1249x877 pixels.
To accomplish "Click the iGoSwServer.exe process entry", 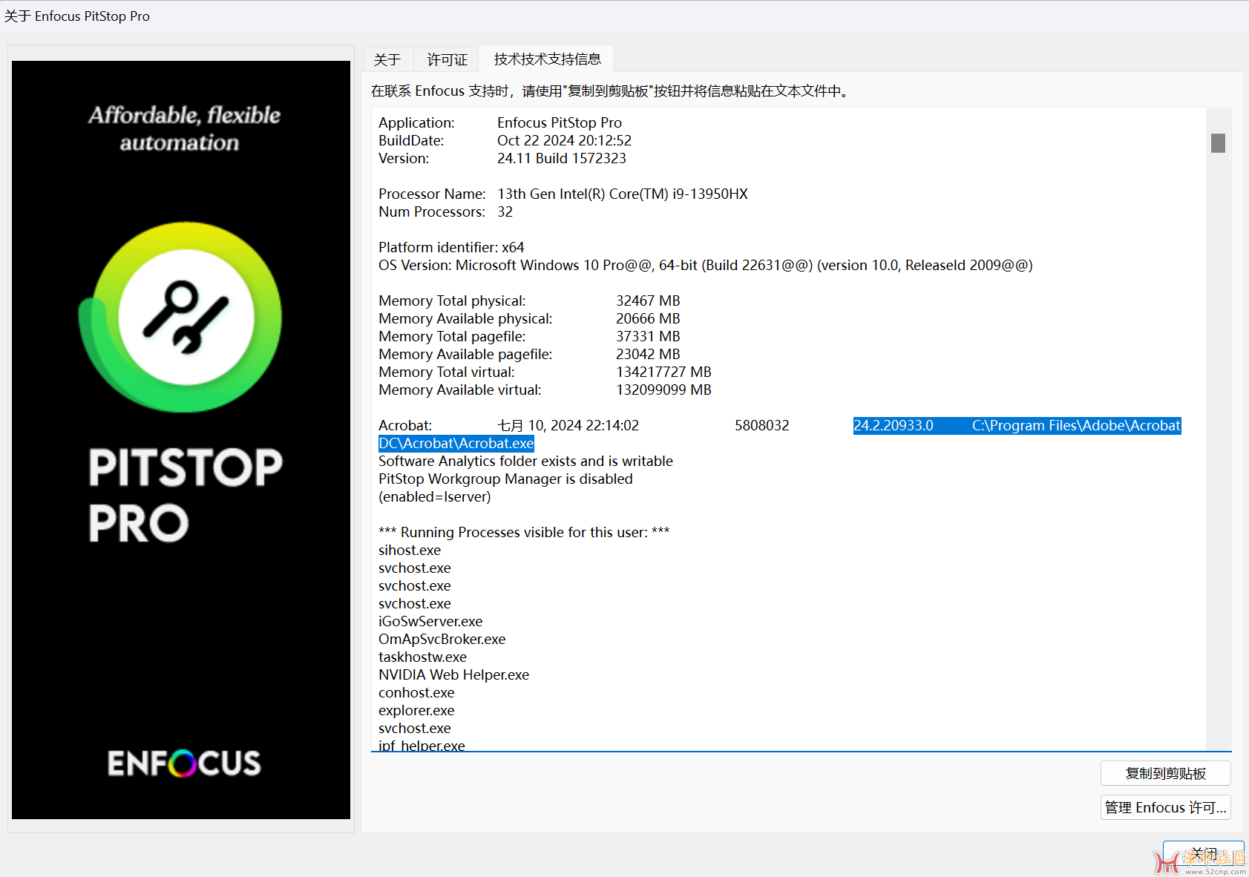I will [x=430, y=621].
